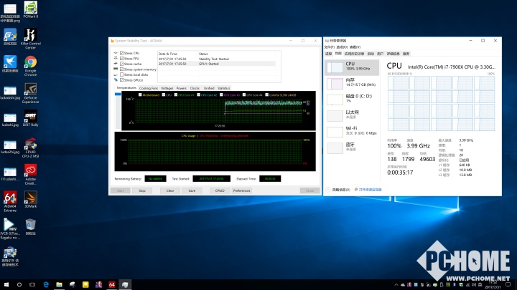
Task: Toggle the Stress FPU checkbox
Action: (x=121, y=59)
